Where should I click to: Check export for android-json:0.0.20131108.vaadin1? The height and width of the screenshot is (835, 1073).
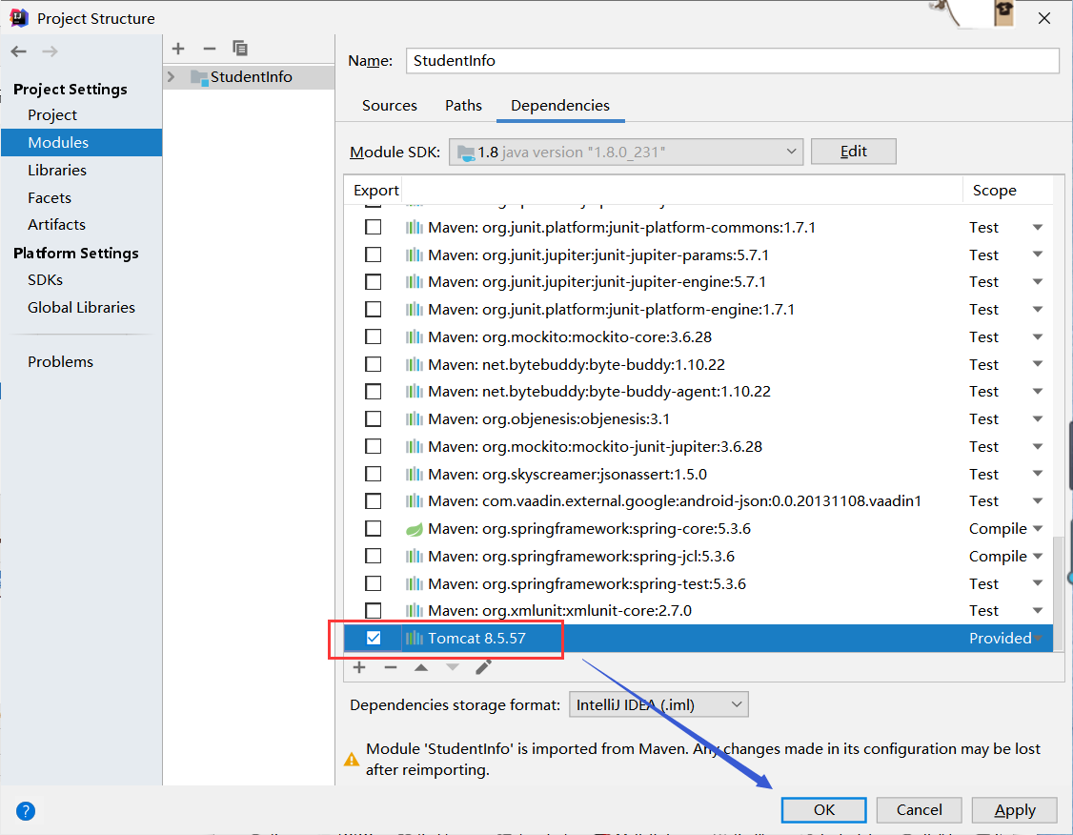pos(373,501)
